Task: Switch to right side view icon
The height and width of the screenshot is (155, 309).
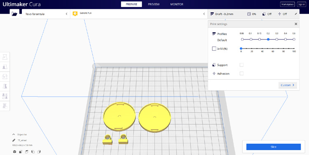Action: 39,152
